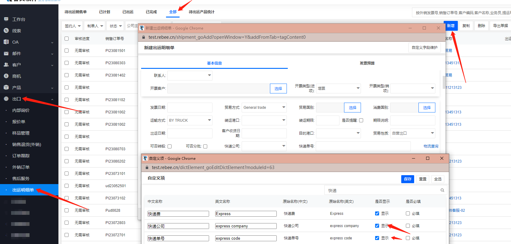This screenshot has width=511, height=244.
Task: Click the app icon in 新建出运明细单 title bar
Action: 142,28
